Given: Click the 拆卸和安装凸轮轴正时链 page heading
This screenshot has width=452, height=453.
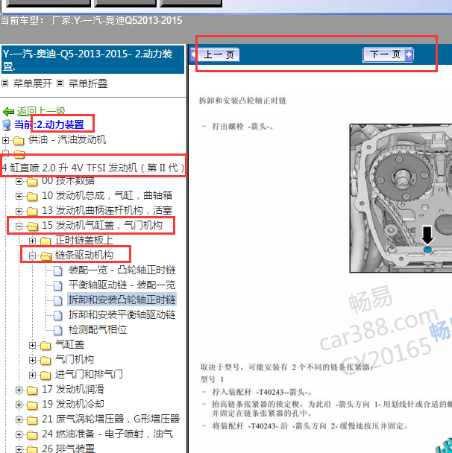Looking at the screenshot, I should (x=242, y=101).
